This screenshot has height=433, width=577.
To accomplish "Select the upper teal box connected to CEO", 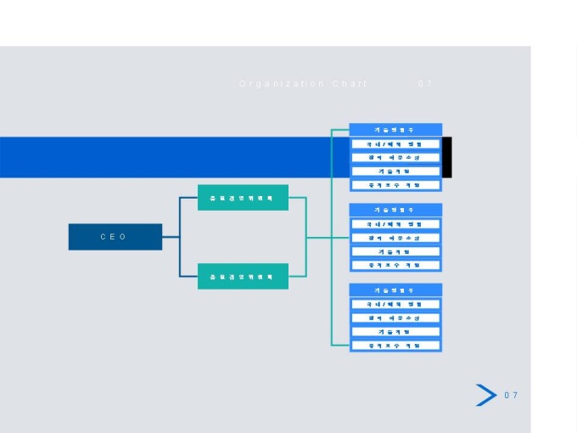I will tap(243, 198).
